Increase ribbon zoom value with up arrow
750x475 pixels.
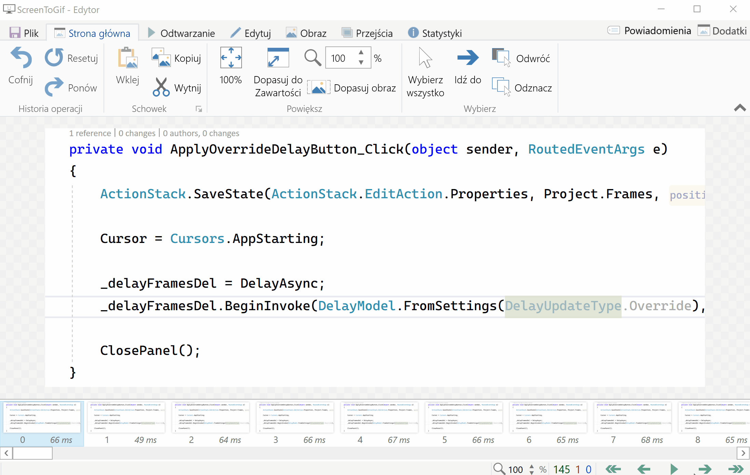click(361, 53)
